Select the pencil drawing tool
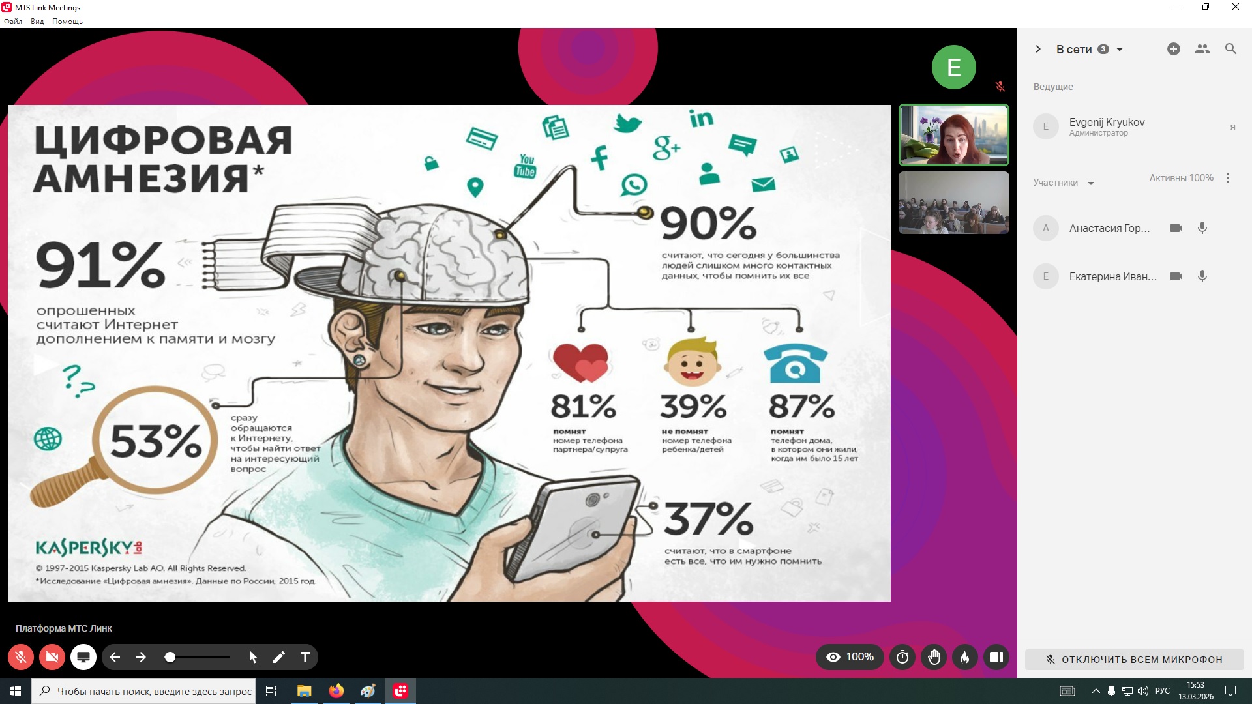 [x=279, y=657]
